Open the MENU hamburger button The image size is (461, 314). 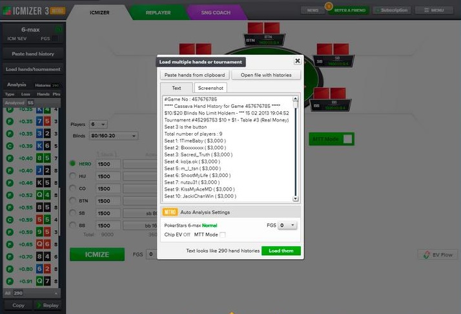[435, 10]
